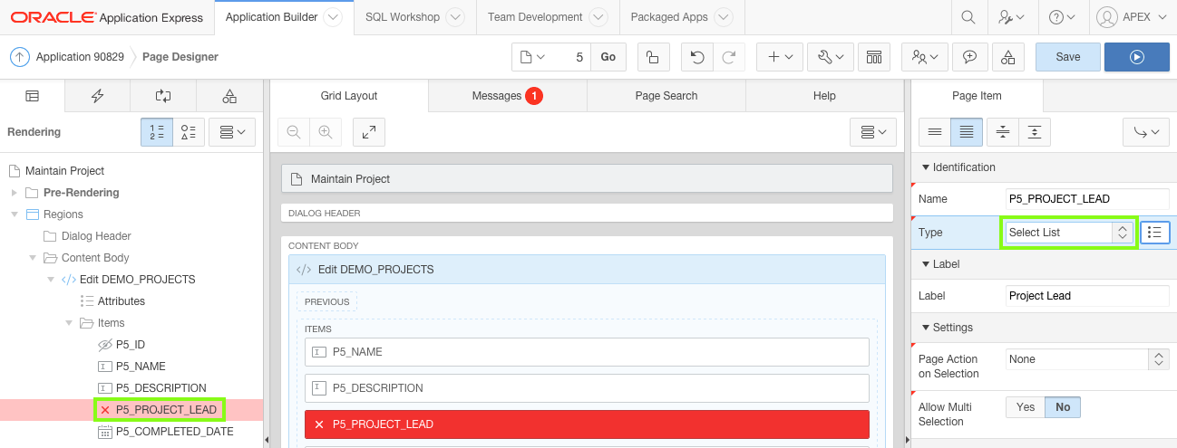Image resolution: width=1177 pixels, height=448 pixels.
Task: Select P5_ID in the tree
Action: 131,345
